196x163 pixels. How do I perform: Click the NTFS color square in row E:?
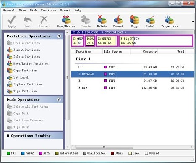coord(105,81)
